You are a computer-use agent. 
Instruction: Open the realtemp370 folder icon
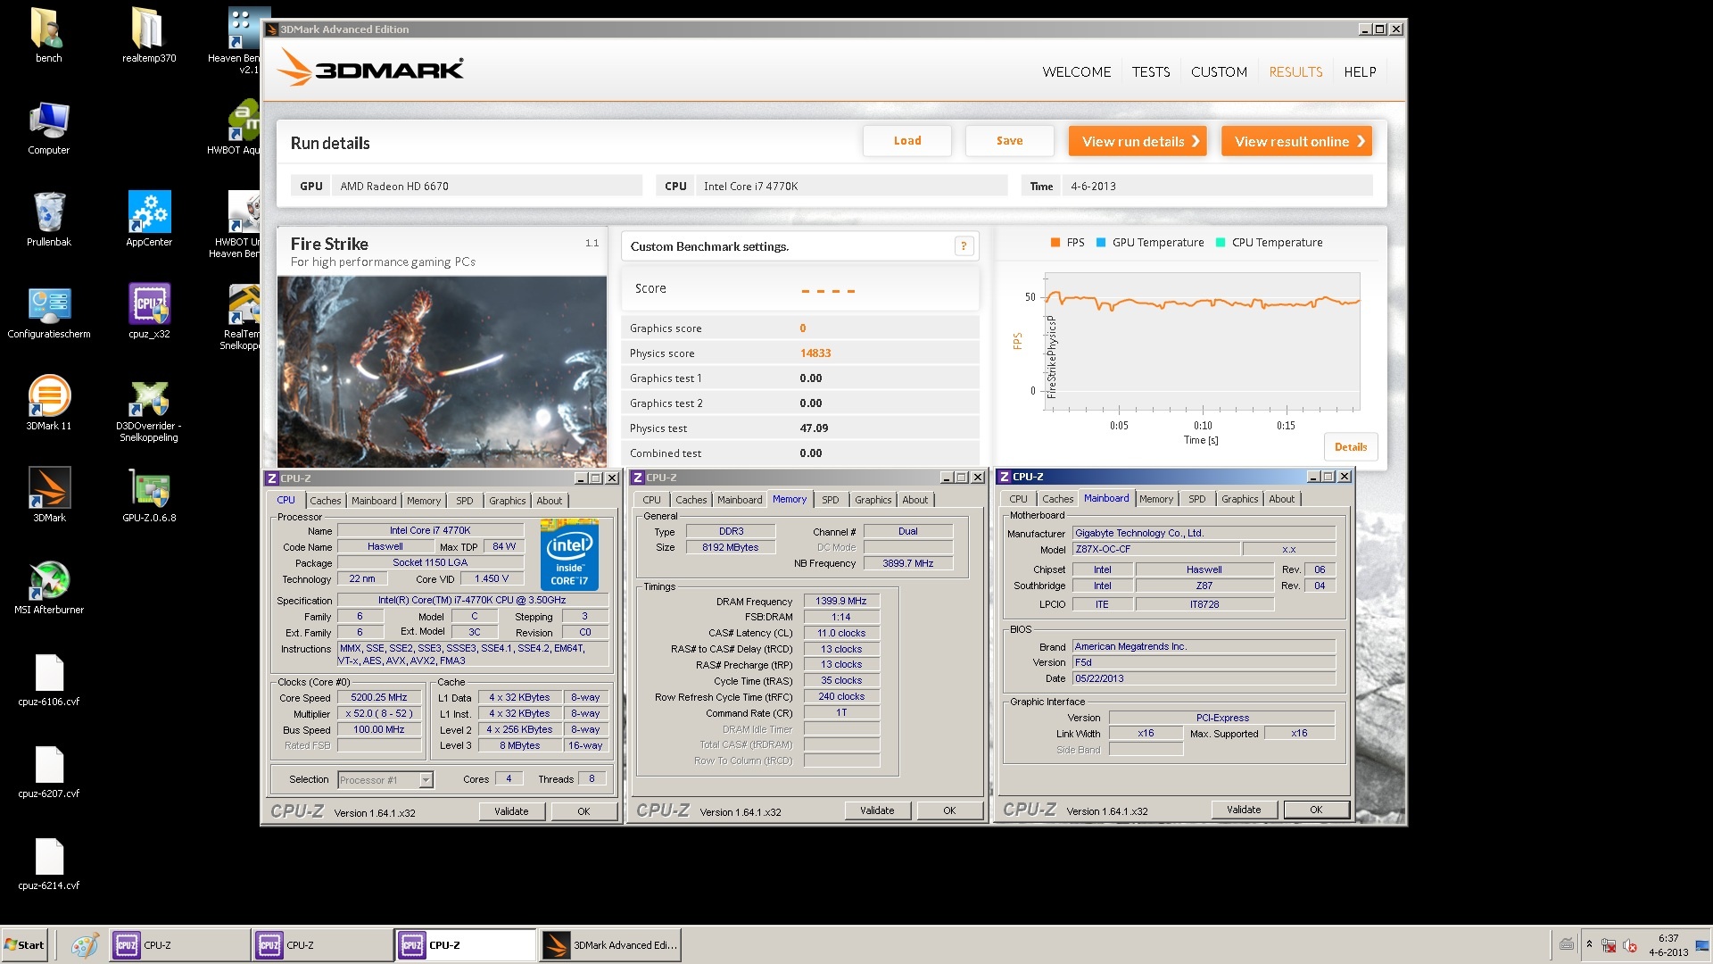coord(149,29)
